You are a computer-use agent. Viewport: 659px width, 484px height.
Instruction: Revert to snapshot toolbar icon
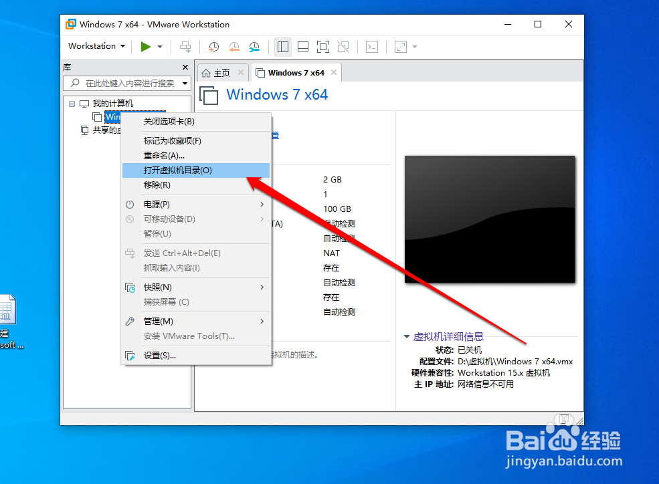233,47
